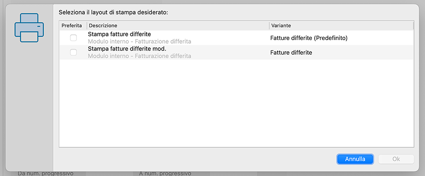Click the 'Seleziona il layout di stampa desiderato' prompt
This screenshot has height=176, width=425.
[x=114, y=12]
